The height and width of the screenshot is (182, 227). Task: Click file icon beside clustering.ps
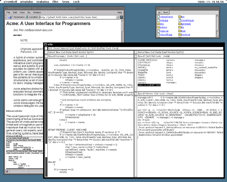point(180,20)
